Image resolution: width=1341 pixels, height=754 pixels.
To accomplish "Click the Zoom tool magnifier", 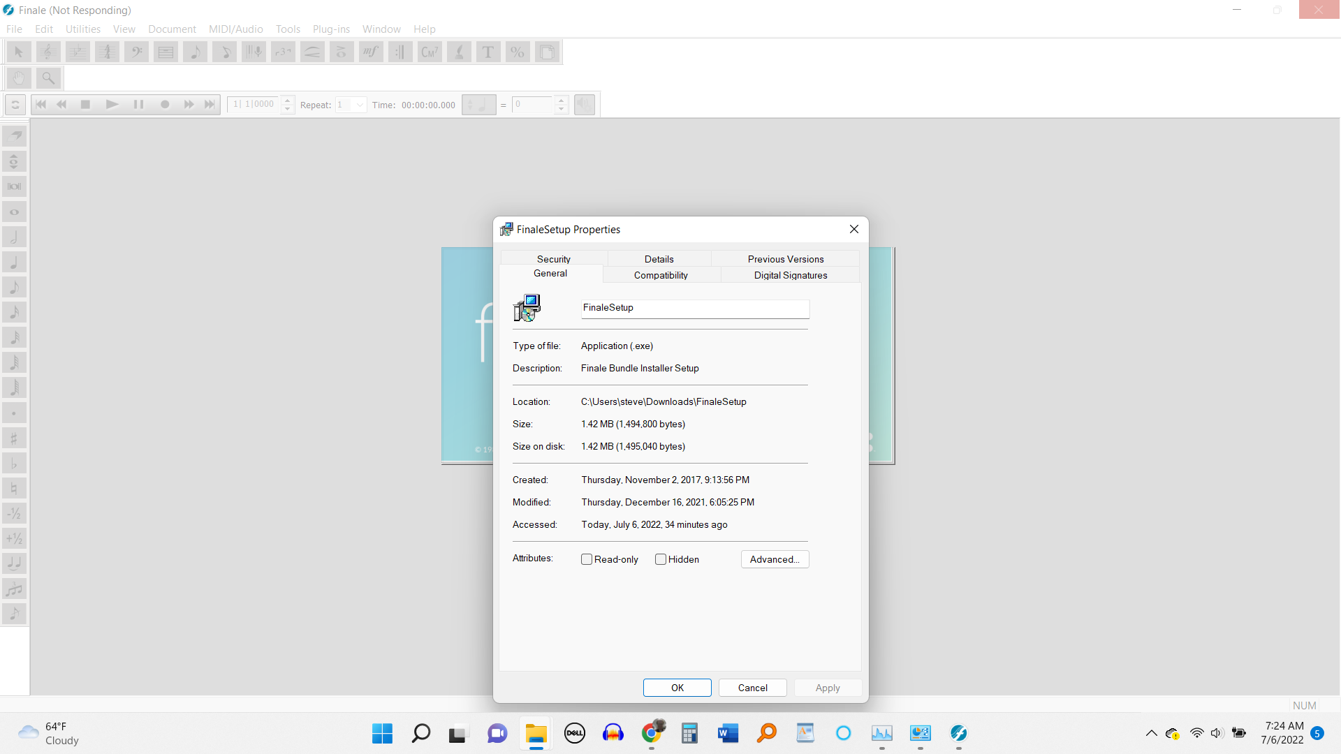I will tap(48, 78).
